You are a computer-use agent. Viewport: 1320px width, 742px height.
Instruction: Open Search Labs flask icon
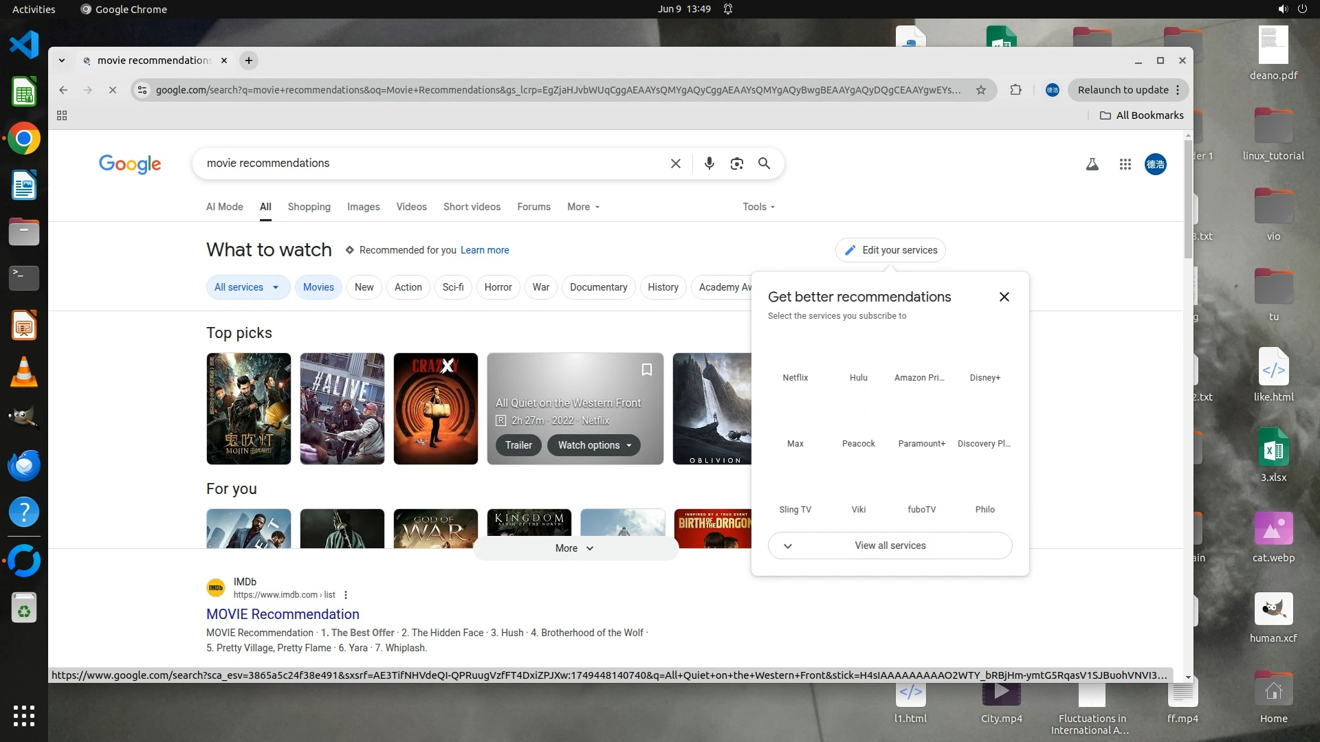(1092, 164)
